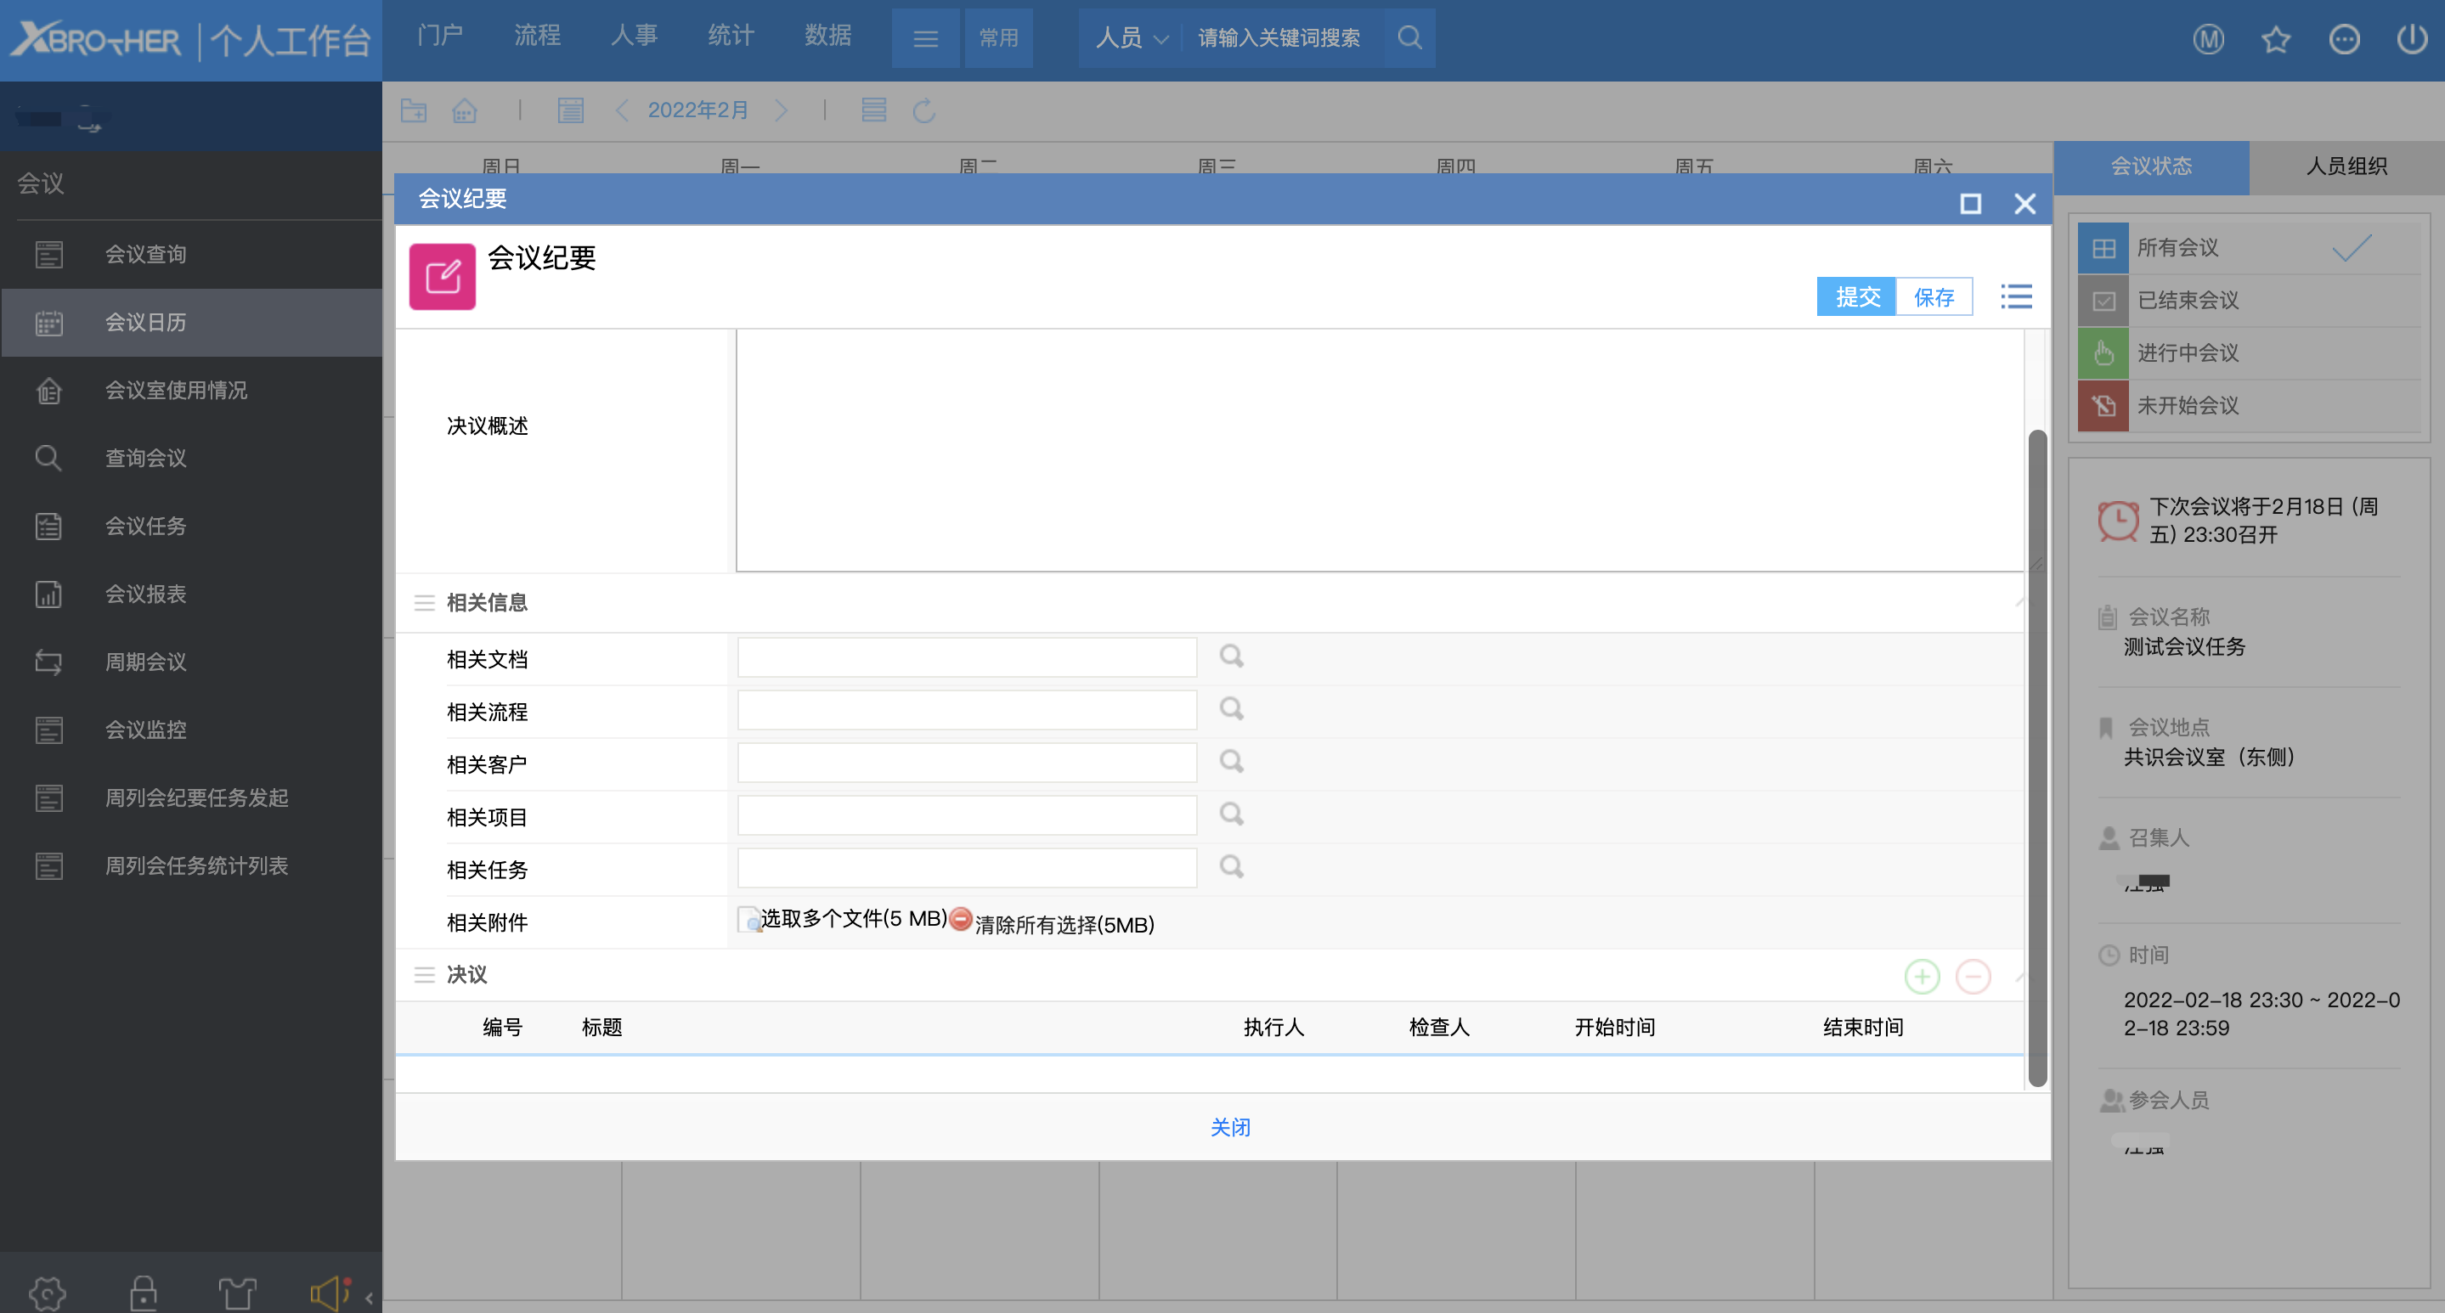This screenshot has width=2445, height=1313.
Task: Go to next month after 2022年2月
Action: tap(781, 111)
